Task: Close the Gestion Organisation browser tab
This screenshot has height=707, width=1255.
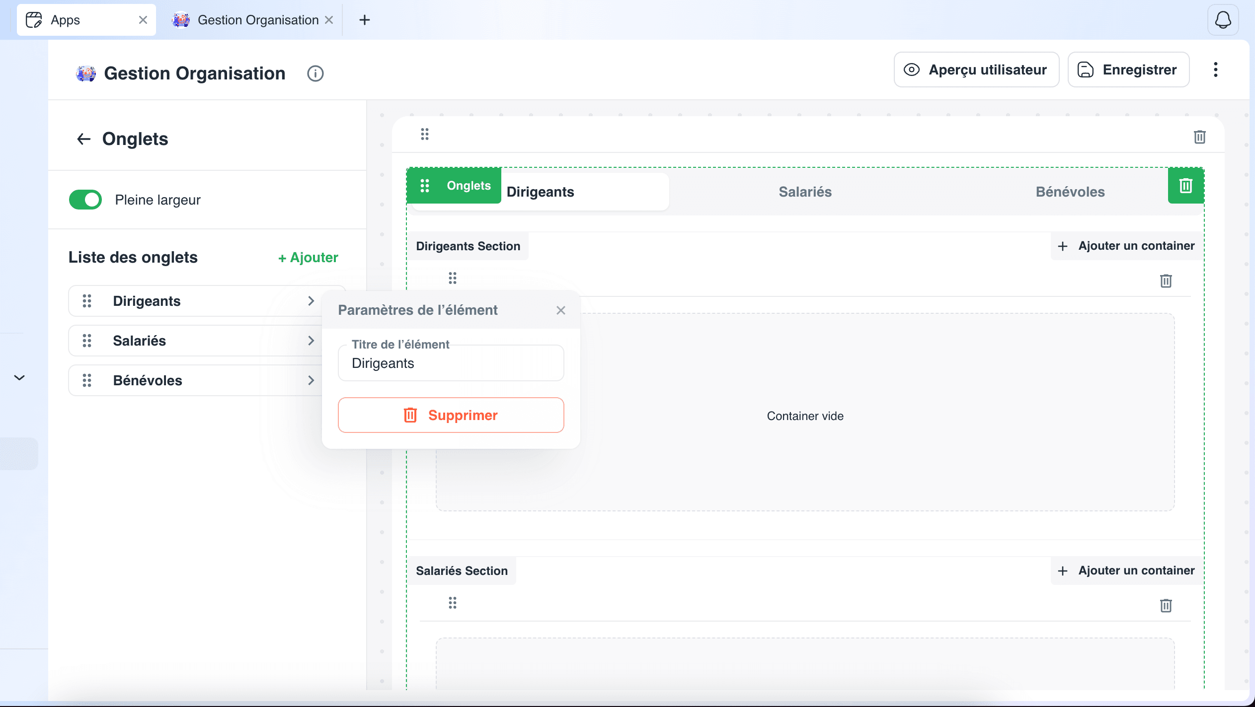Action: pos(328,20)
